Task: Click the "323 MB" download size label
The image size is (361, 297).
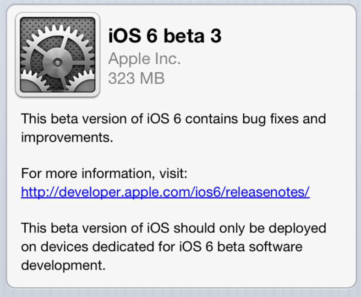Action: point(136,78)
